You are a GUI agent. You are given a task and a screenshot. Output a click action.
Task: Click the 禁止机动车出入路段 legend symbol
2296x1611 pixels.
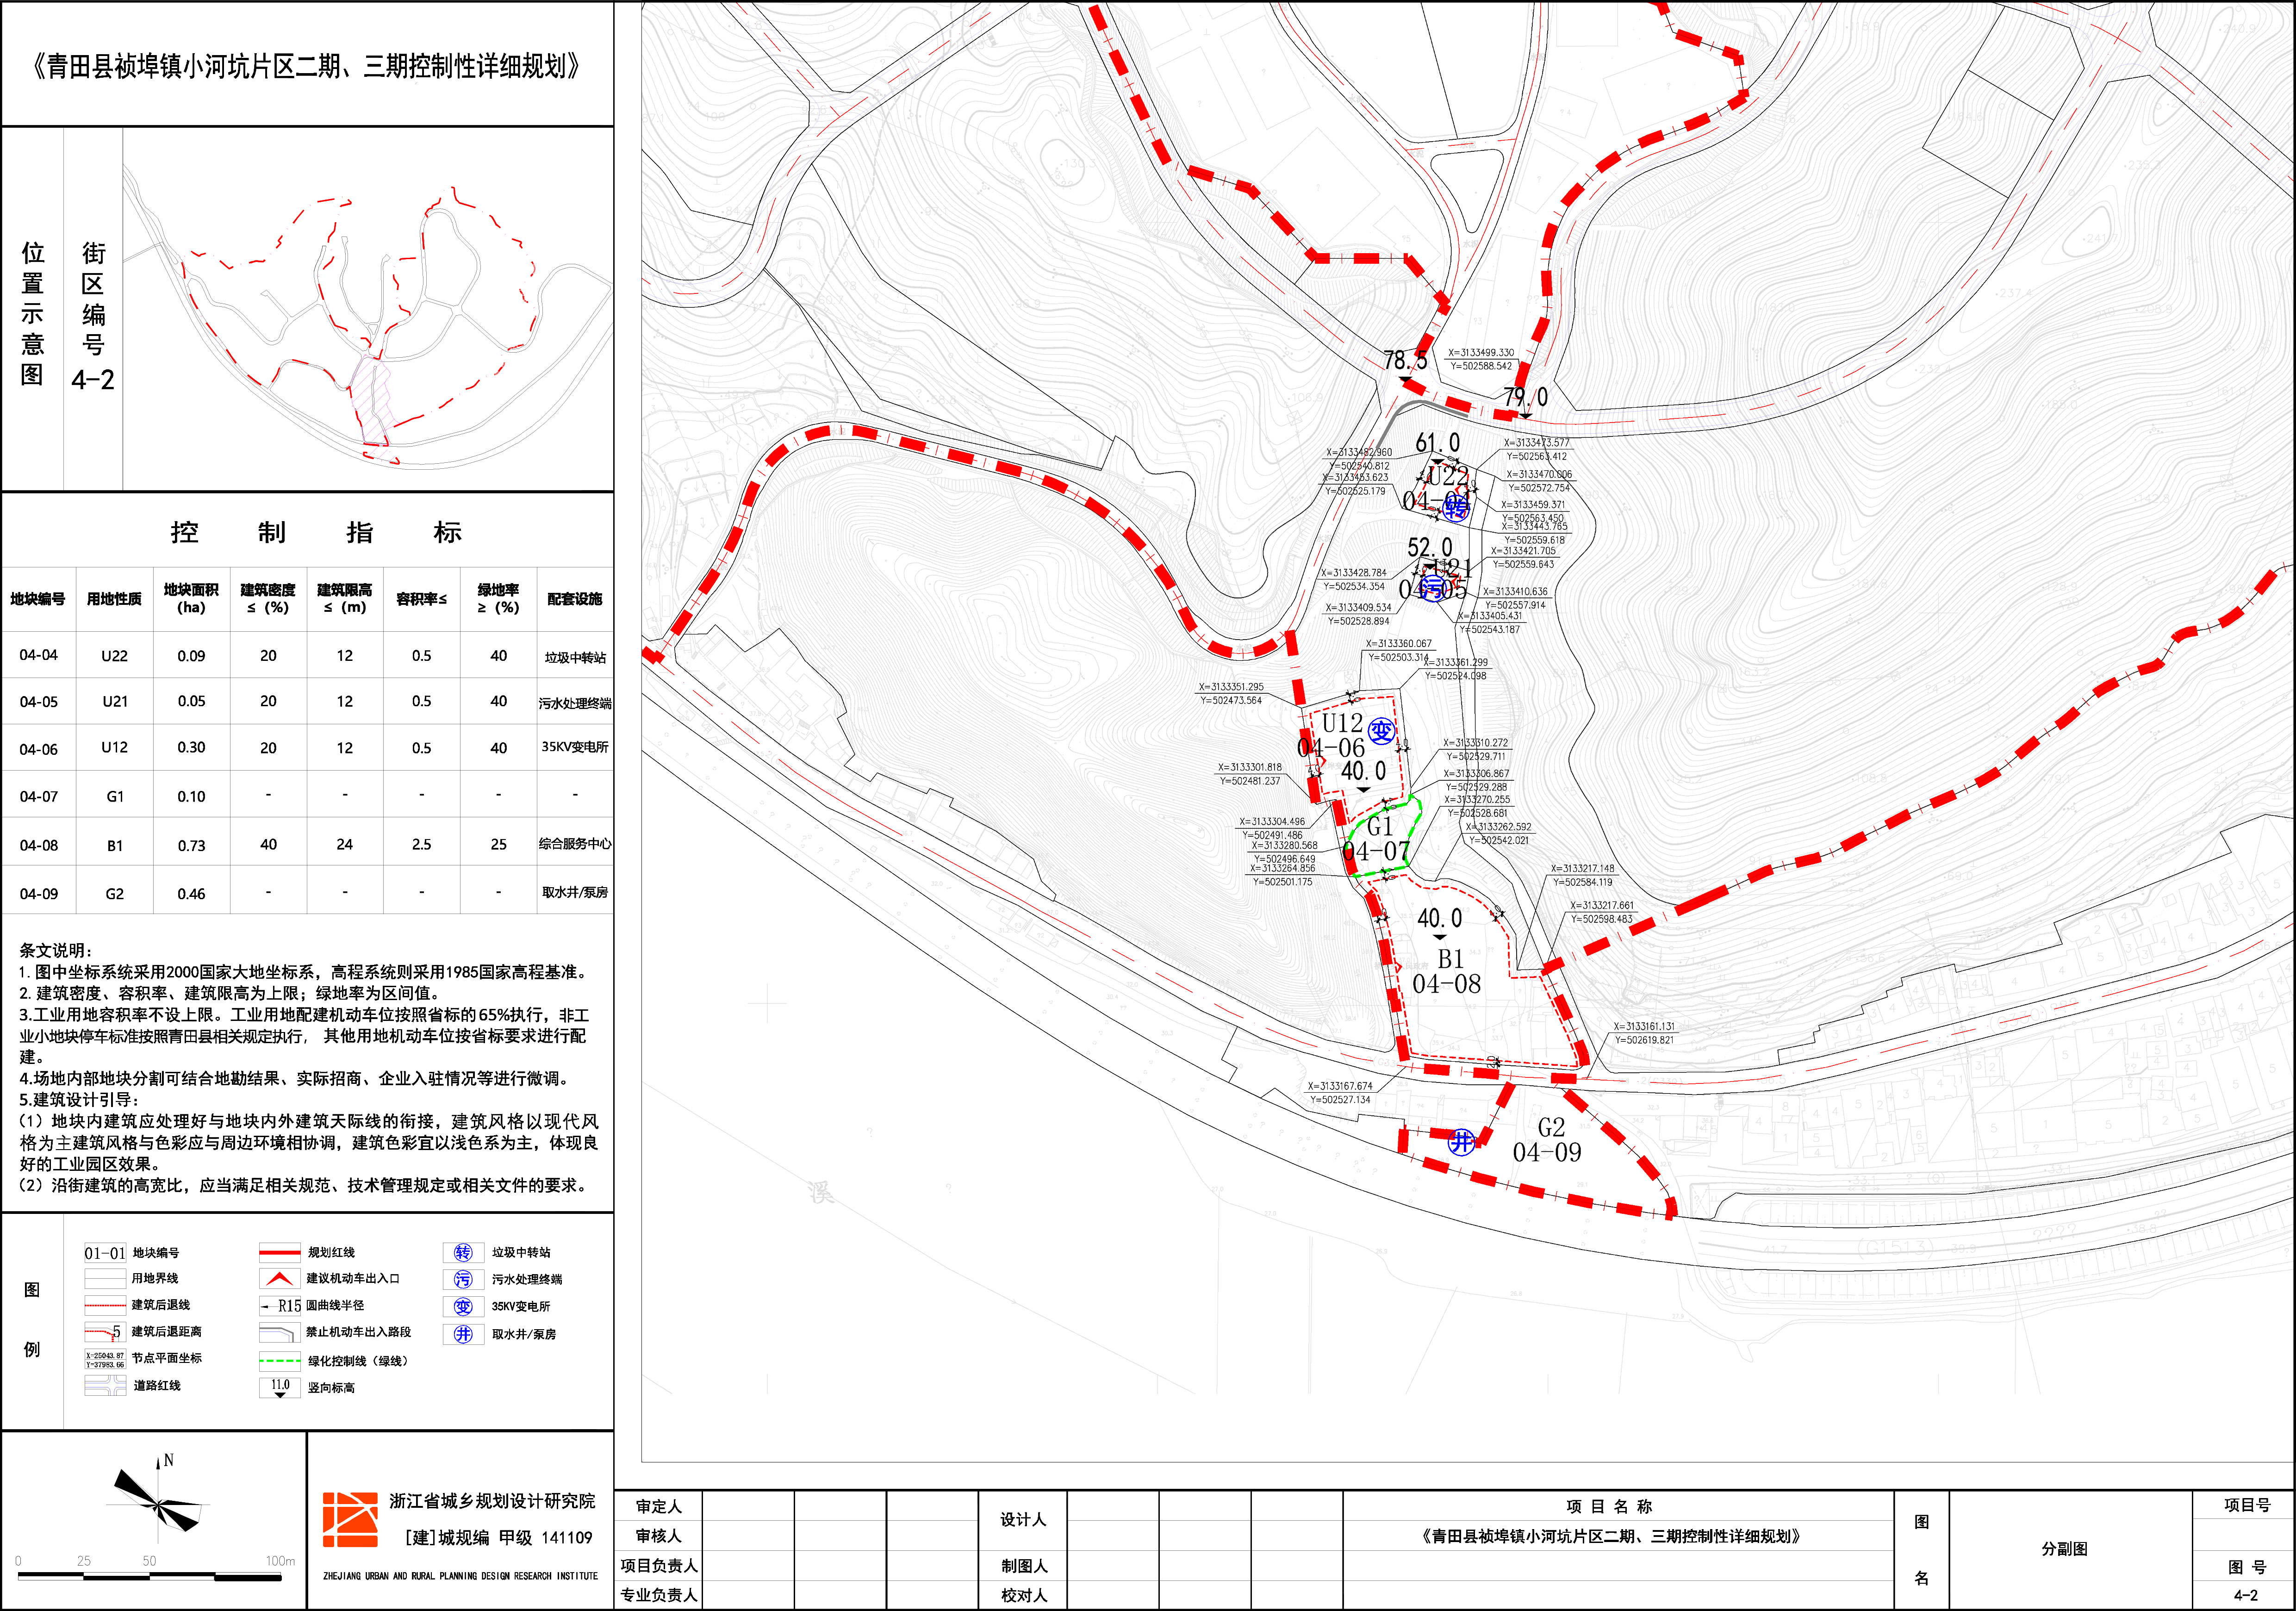[279, 1333]
